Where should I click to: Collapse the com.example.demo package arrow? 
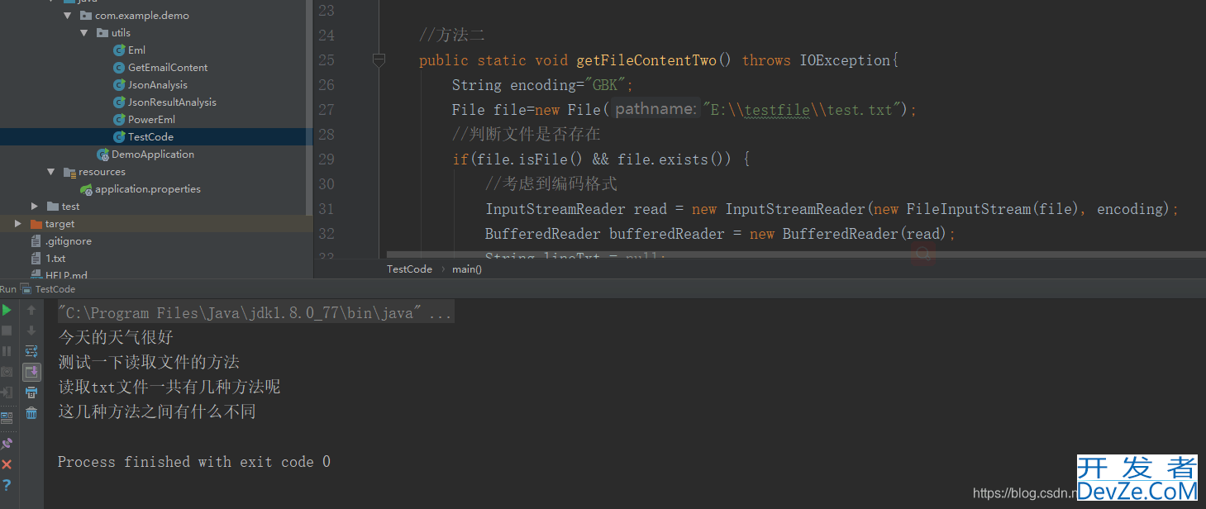(x=68, y=16)
